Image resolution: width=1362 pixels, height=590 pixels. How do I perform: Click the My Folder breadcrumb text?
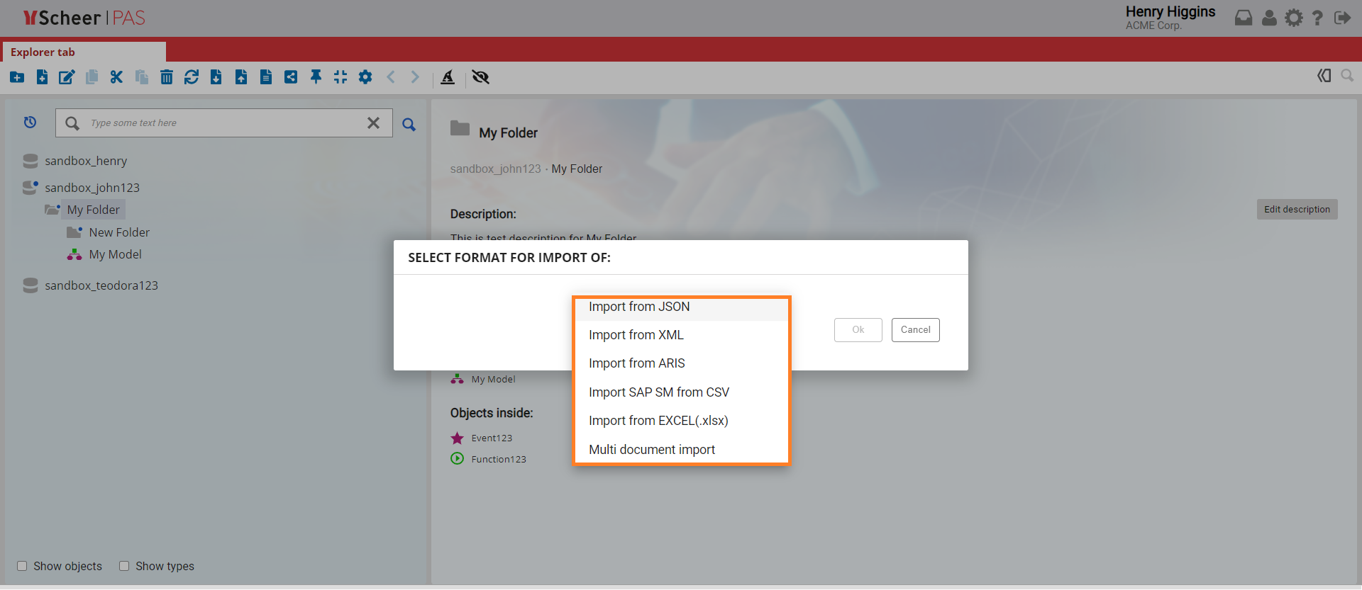[577, 169]
